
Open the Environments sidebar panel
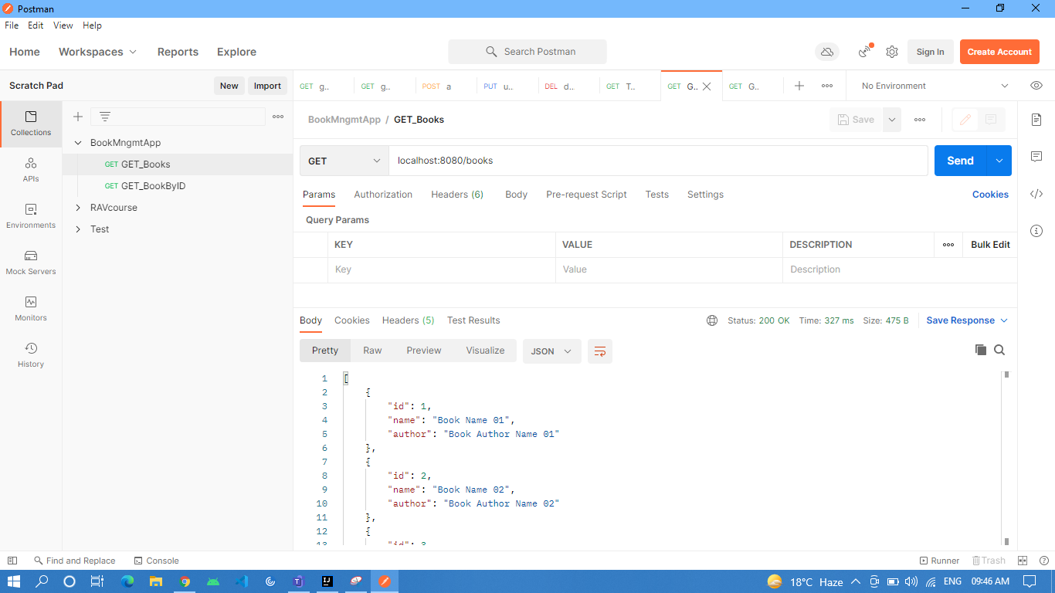(x=31, y=216)
